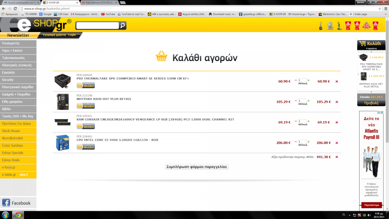Click Αλλαγή under Corsair RAM quantity
Viewport: 389px width, 219px height.
click(x=302, y=125)
